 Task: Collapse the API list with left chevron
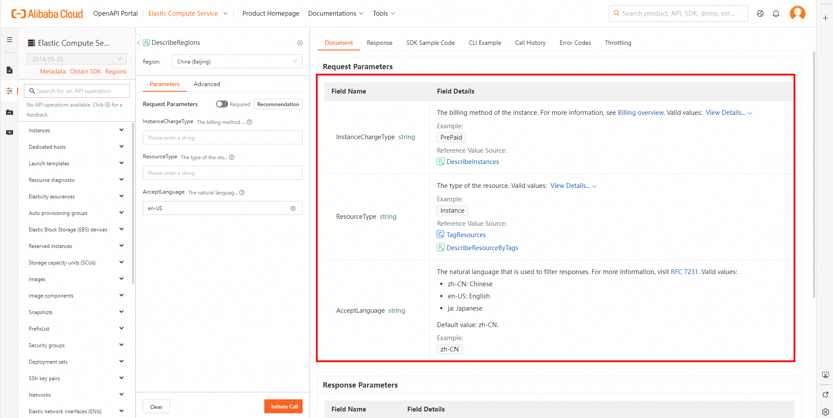[138, 43]
